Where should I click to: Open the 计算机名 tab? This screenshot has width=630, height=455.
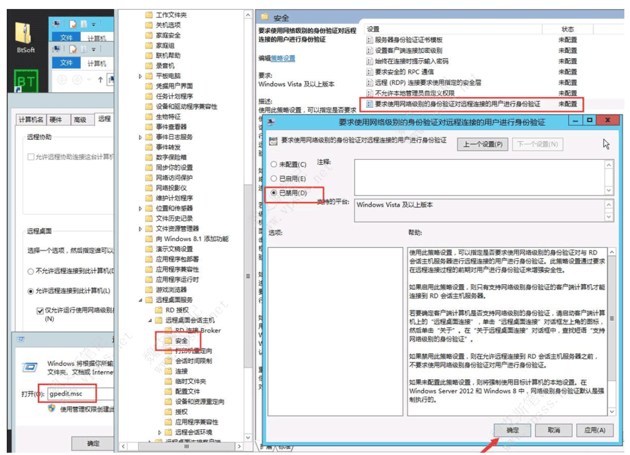click(31, 120)
